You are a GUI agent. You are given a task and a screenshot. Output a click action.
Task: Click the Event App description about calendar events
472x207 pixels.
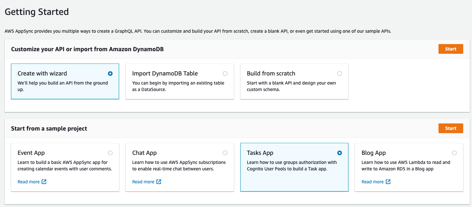[x=65, y=166]
